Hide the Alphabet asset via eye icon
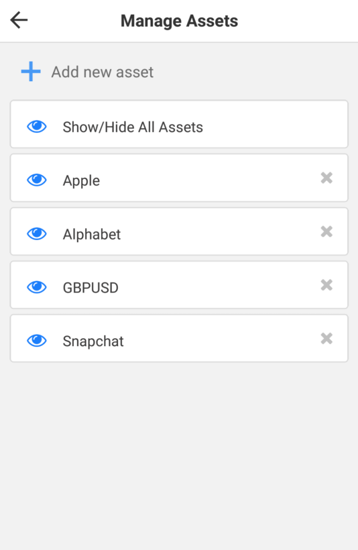 point(37,233)
